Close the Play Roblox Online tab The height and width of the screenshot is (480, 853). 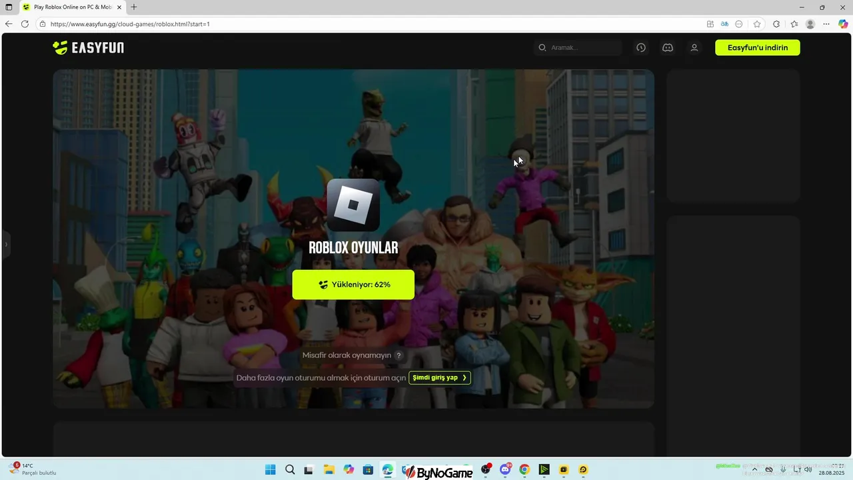(119, 7)
